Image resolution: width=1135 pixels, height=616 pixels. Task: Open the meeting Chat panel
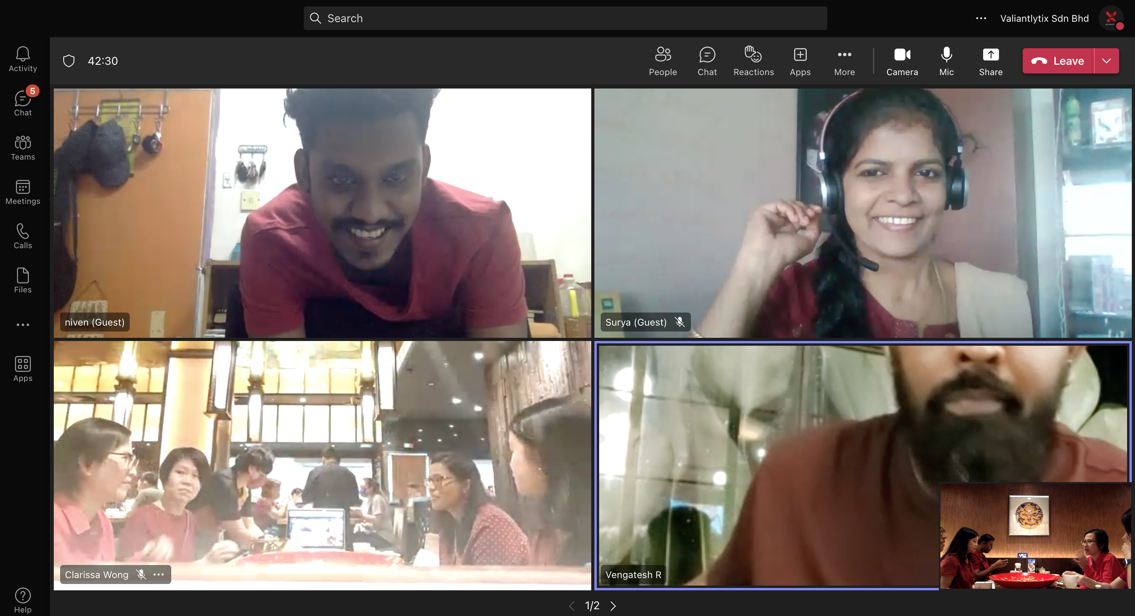(707, 61)
